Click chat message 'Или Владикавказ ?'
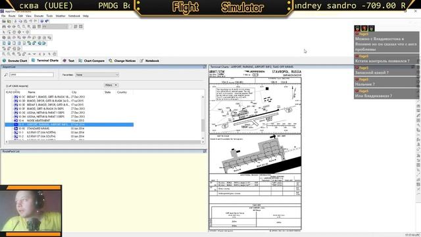 (386, 93)
